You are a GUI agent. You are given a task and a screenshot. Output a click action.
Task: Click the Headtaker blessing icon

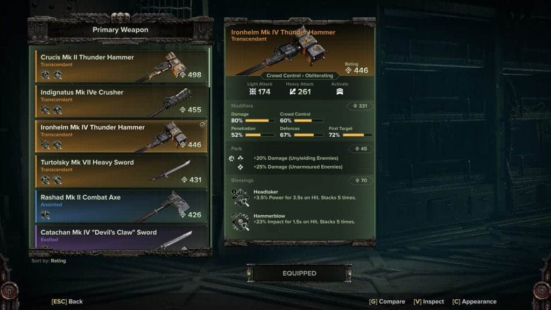click(241, 198)
